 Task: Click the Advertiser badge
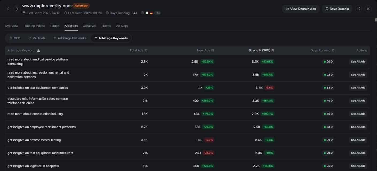[81, 6]
